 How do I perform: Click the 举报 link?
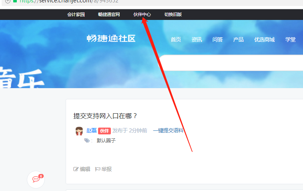click(106, 169)
